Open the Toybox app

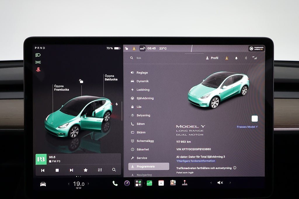pyautogui.click(x=173, y=183)
